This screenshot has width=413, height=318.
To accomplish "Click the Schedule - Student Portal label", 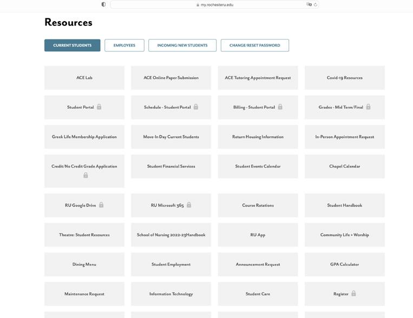I will click(x=167, y=107).
